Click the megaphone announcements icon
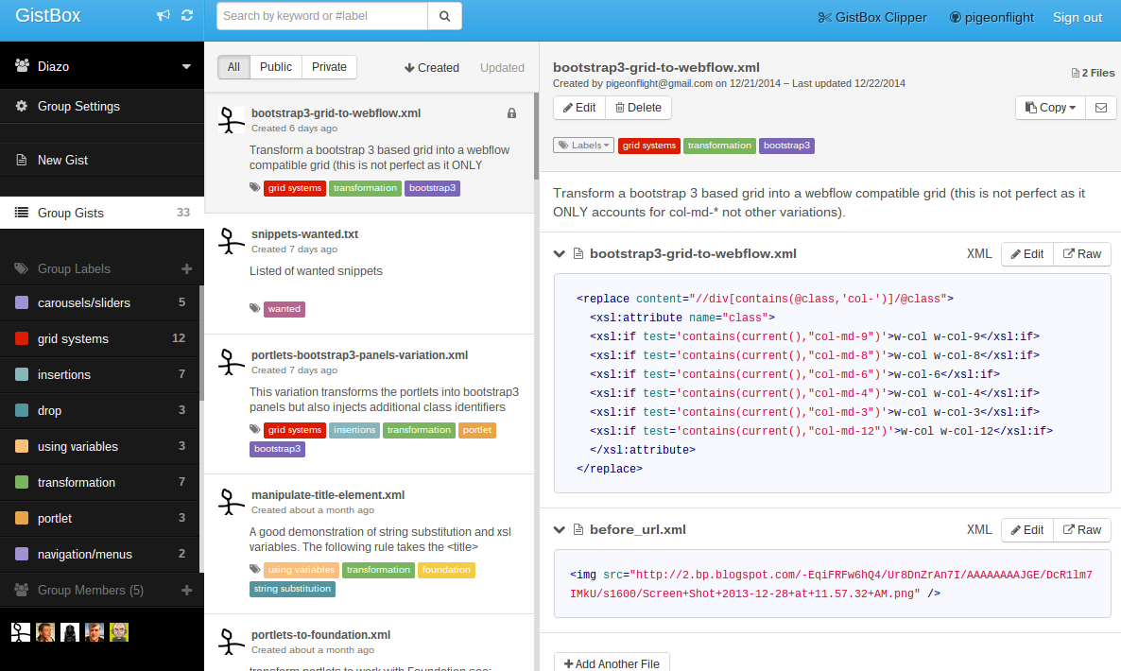This screenshot has height=671, width=1121. point(164,16)
